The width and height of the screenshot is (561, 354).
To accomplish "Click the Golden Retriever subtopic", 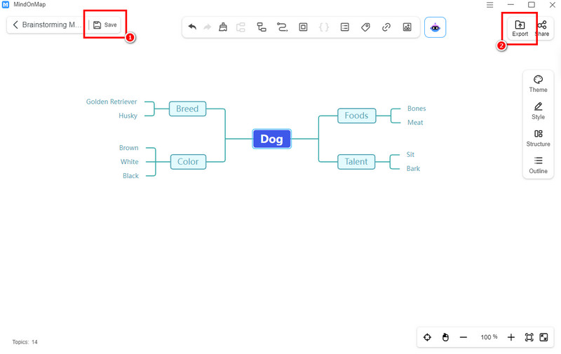I will (111, 102).
